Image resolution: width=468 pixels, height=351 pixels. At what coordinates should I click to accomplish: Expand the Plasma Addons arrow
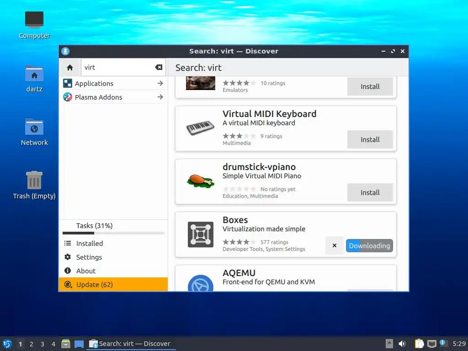[160, 97]
